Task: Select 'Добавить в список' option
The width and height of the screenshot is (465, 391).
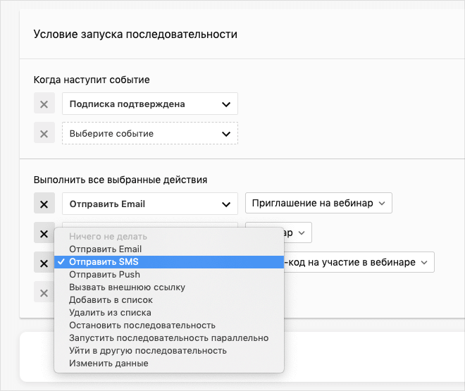Action: [169, 300]
